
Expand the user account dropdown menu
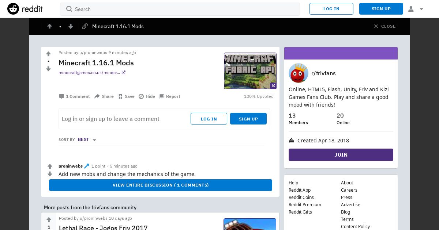pyautogui.click(x=416, y=9)
